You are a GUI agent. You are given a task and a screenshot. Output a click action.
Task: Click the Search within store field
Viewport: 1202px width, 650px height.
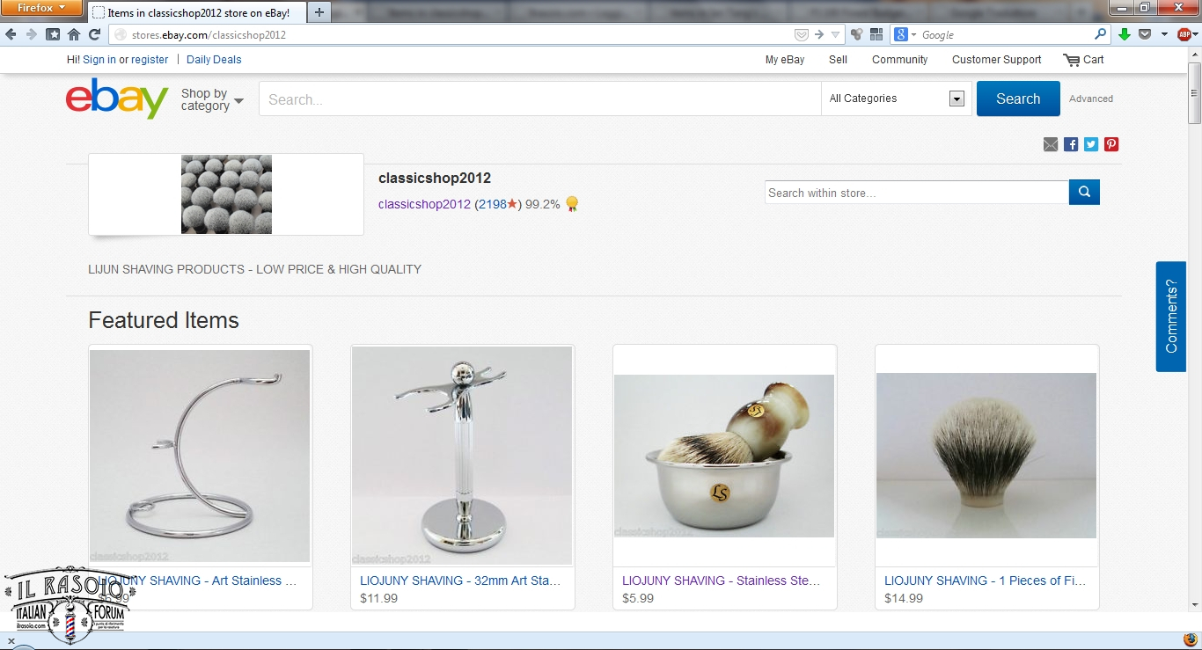[917, 193]
